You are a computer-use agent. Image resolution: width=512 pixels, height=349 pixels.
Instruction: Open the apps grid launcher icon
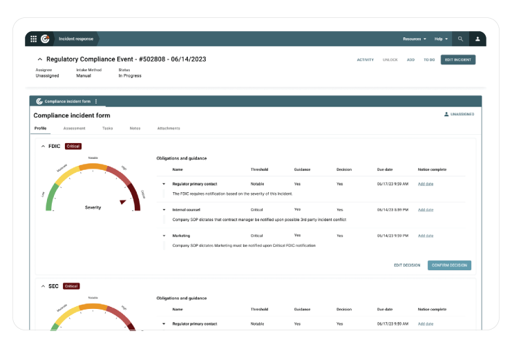pyautogui.click(x=33, y=39)
